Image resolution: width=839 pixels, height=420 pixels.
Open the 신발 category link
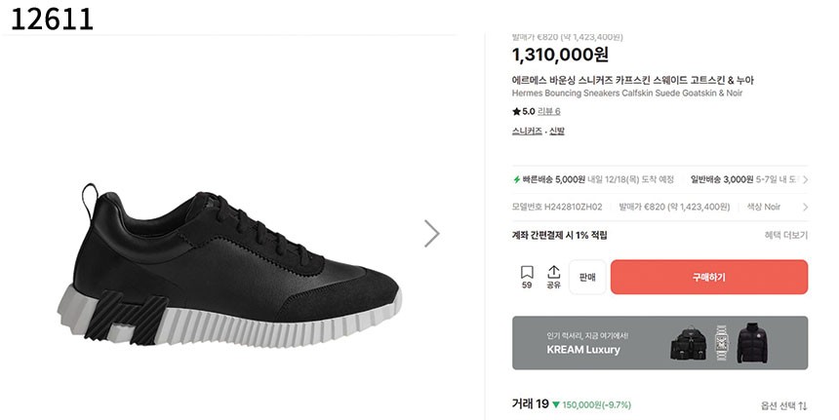click(x=556, y=131)
